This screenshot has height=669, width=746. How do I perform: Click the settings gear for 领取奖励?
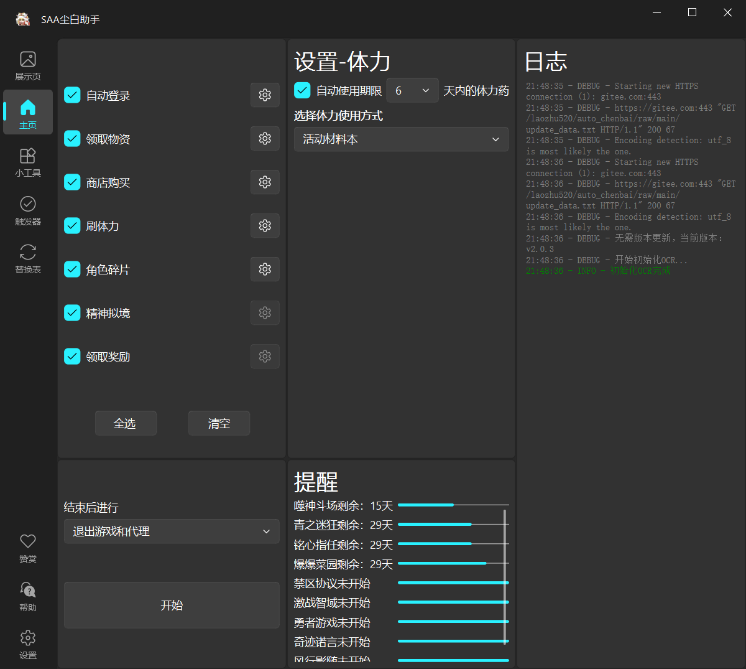coord(265,357)
